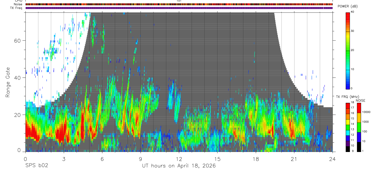Image resolution: width=374 pixels, height=172 pixels.
Task: Click the purple TX Freq strip
Action: [179, 8]
